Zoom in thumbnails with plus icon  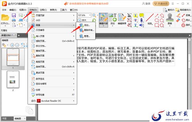click(12, 45)
